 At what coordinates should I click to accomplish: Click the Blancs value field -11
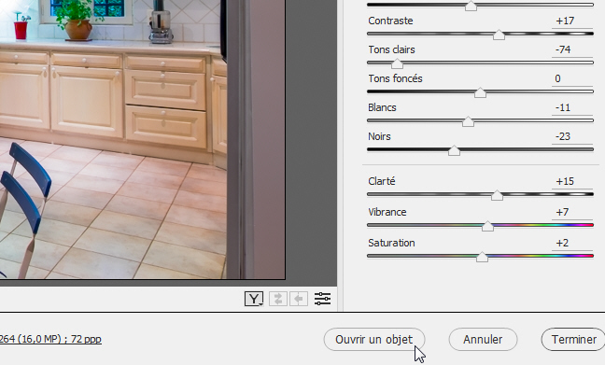pyautogui.click(x=571, y=107)
